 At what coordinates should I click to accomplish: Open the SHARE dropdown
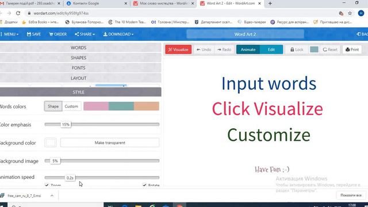click(85, 34)
